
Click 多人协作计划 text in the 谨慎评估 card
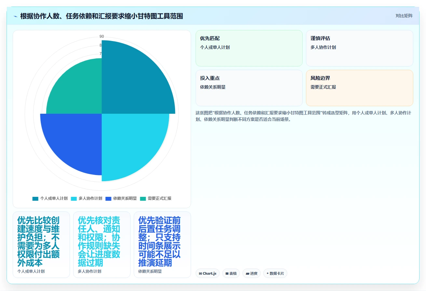pyautogui.click(x=323, y=47)
